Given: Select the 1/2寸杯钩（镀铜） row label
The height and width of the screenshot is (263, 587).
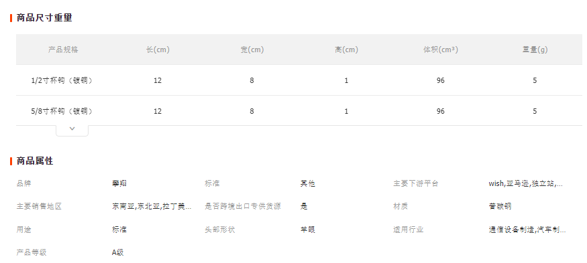Looking at the screenshot, I should point(62,80).
